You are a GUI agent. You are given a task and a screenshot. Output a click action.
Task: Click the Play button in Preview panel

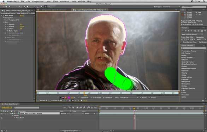(x=189, y=31)
